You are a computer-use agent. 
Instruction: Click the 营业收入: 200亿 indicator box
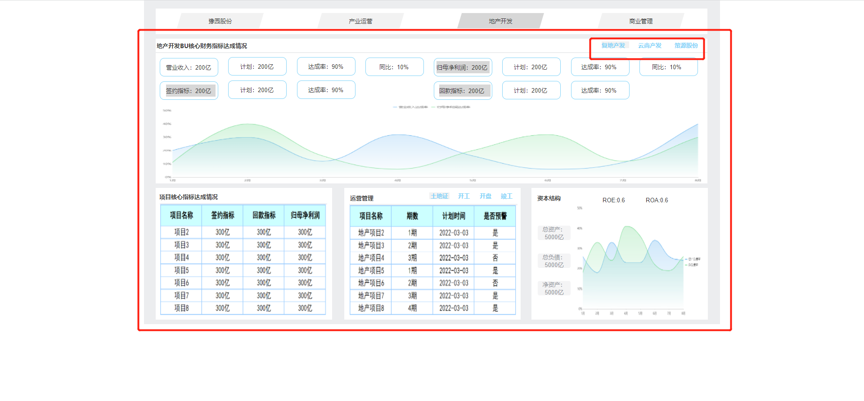coord(189,67)
